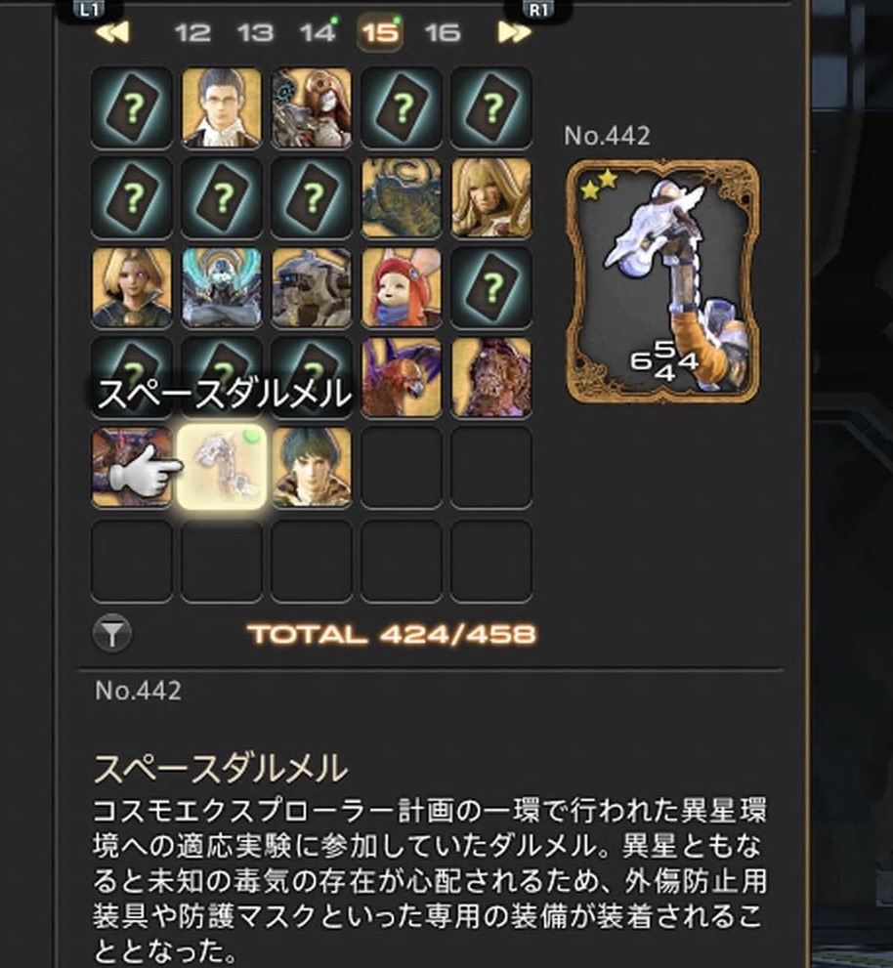Select the long-haired blonde woman card
893x968 pixels.
coord(491,197)
